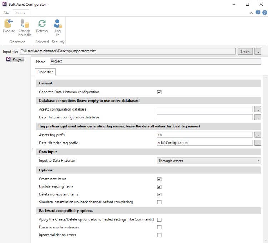
Task: Open the help question mark icon
Action: click(x=264, y=13)
